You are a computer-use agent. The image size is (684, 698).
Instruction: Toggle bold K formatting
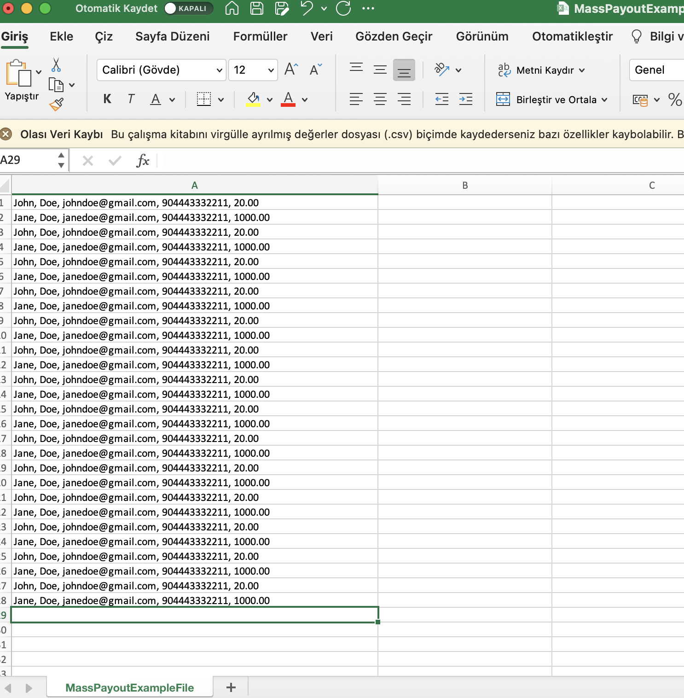coord(107,99)
